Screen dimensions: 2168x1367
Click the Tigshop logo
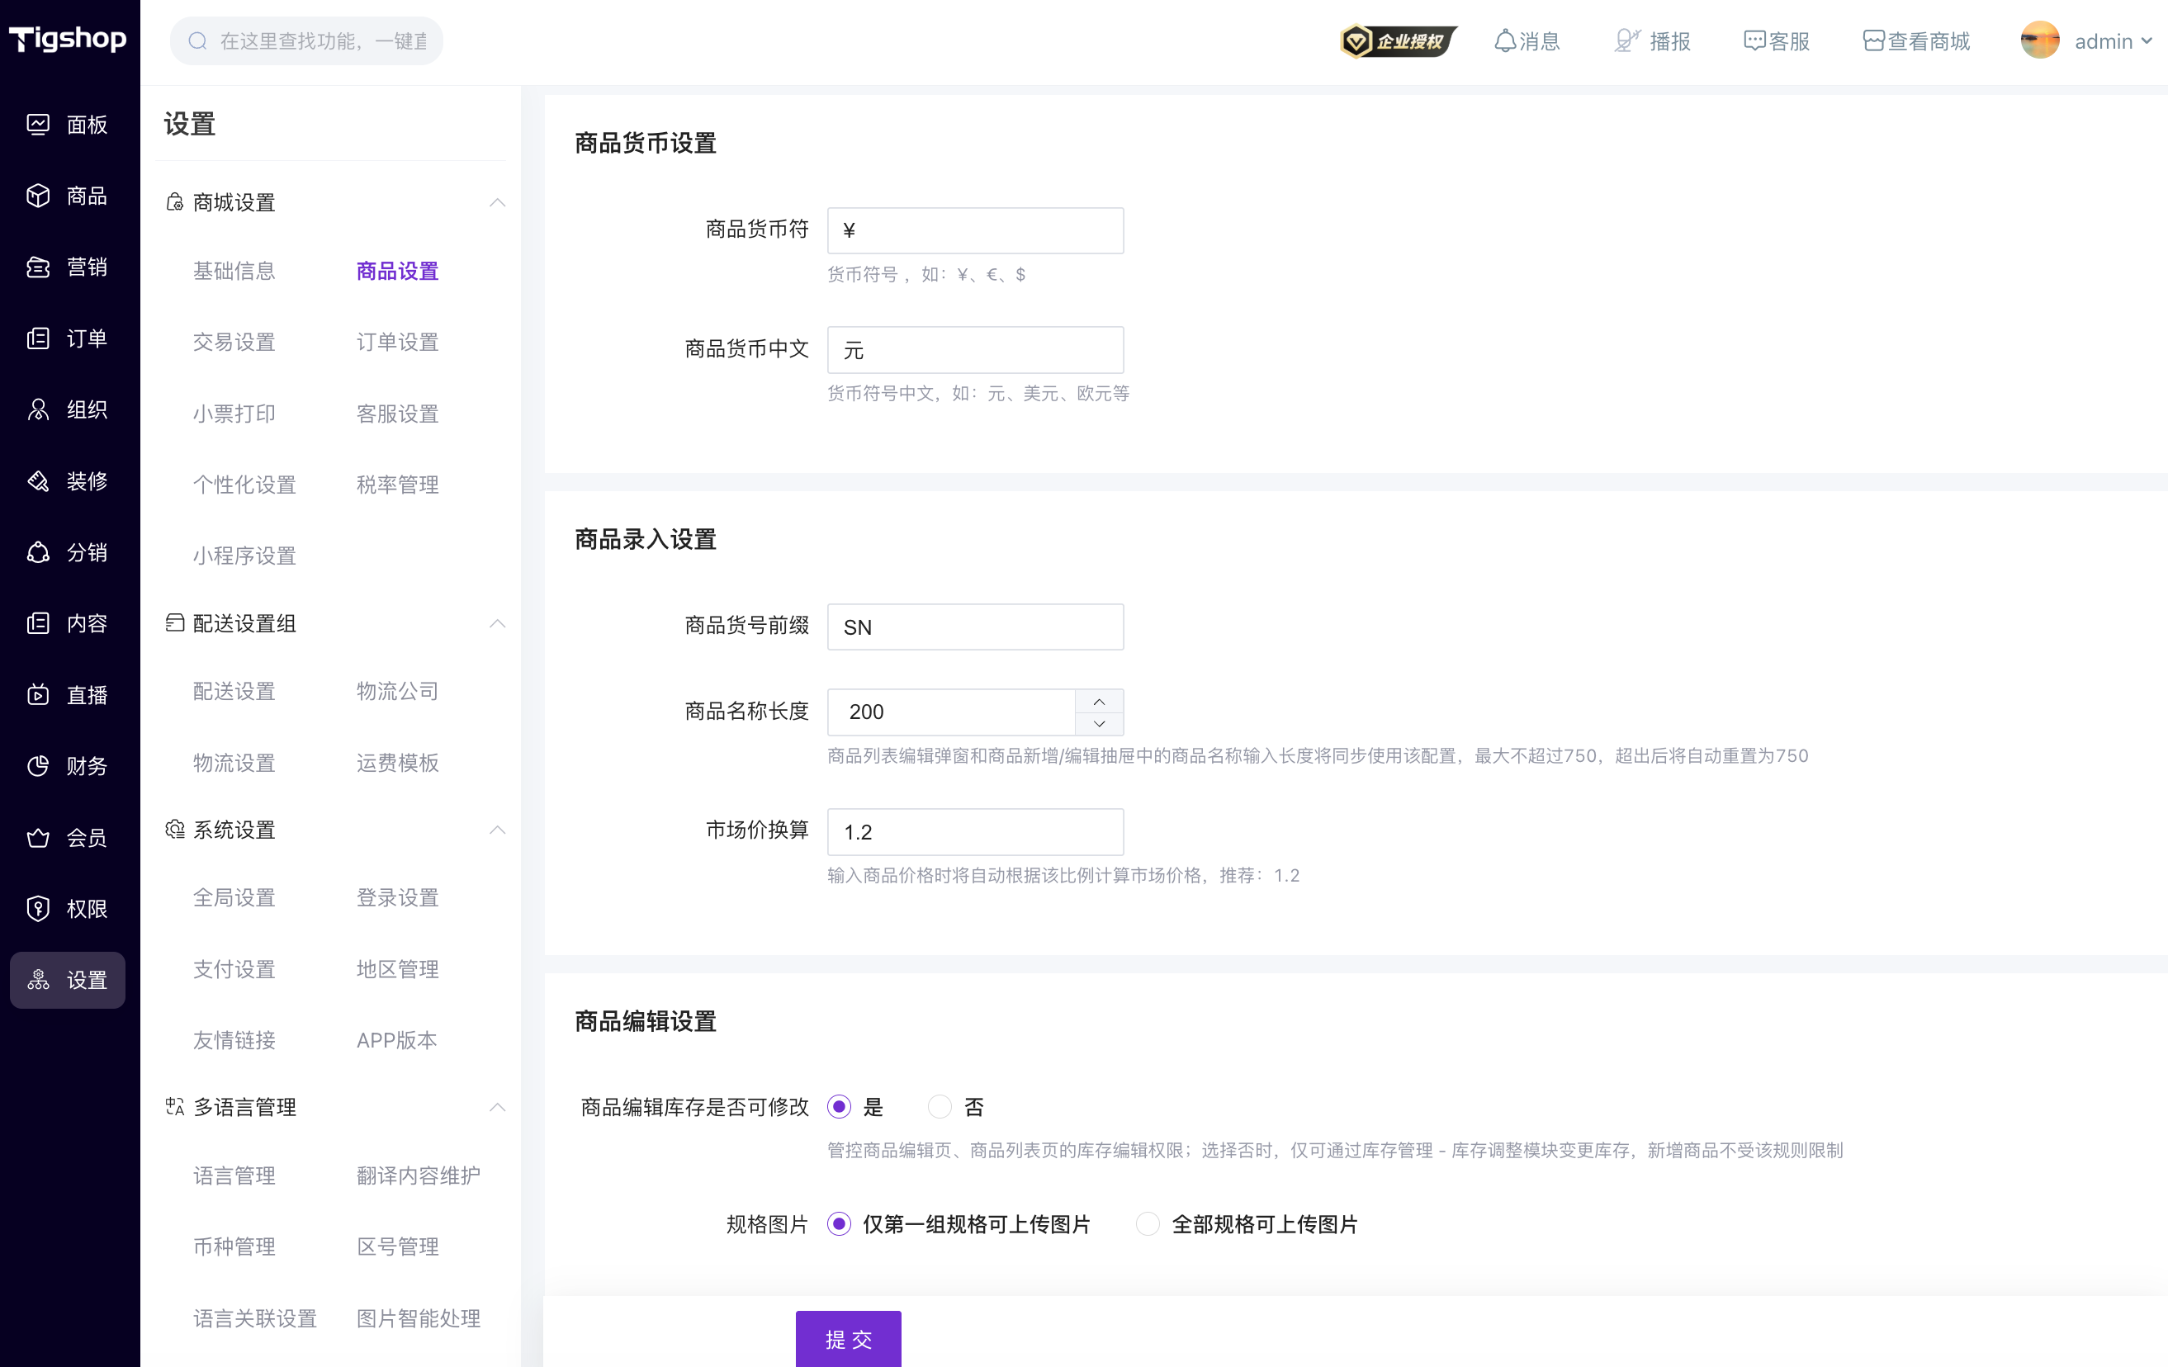69,39
